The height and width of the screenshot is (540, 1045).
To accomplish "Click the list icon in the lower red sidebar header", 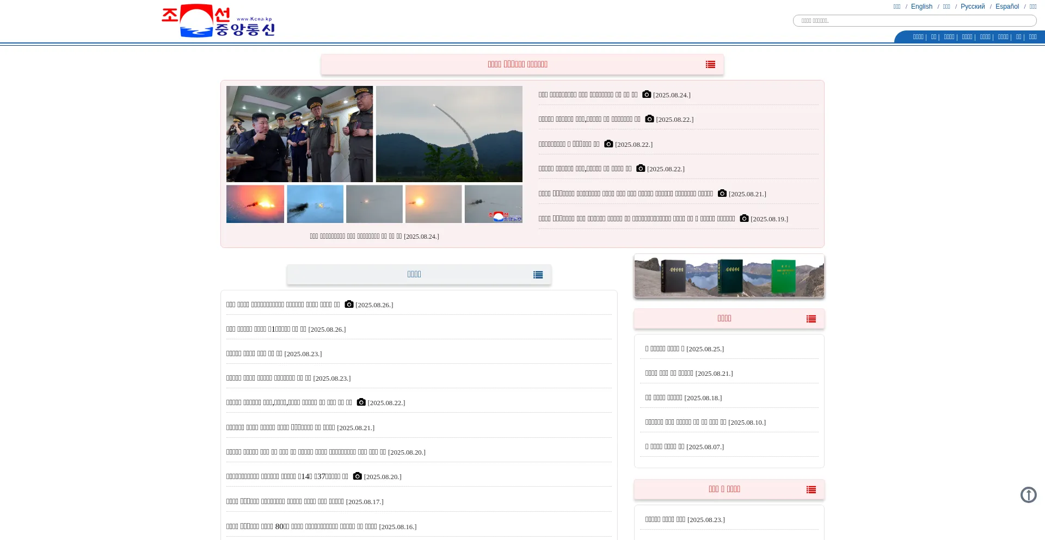I will 811,490.
